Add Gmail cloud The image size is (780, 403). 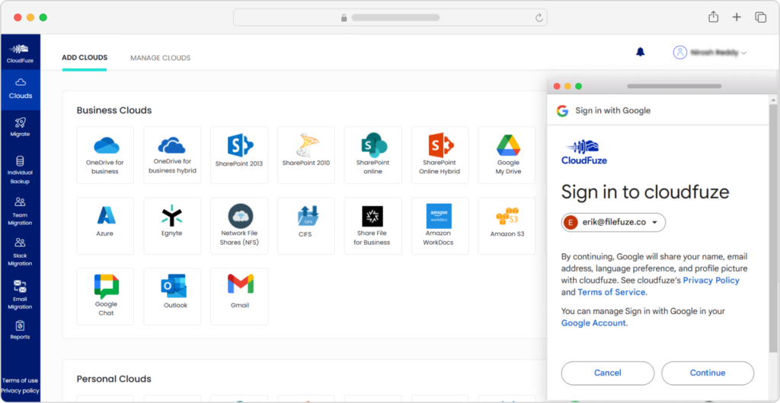pos(239,297)
